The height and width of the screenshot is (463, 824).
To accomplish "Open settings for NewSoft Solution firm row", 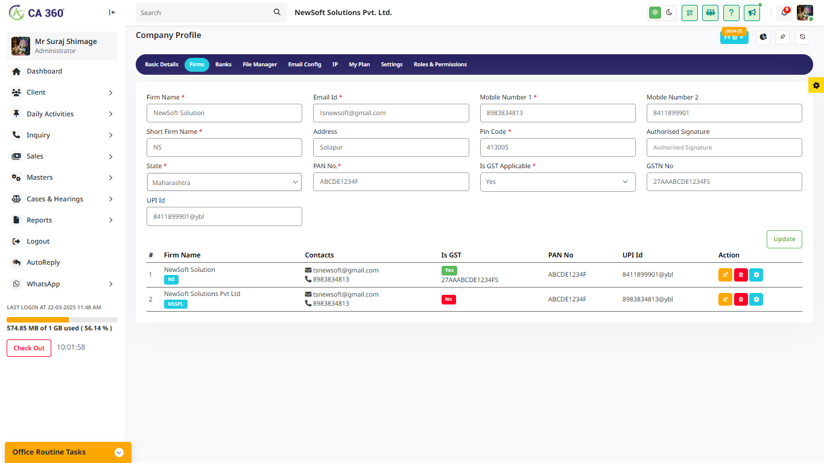I will pos(756,275).
